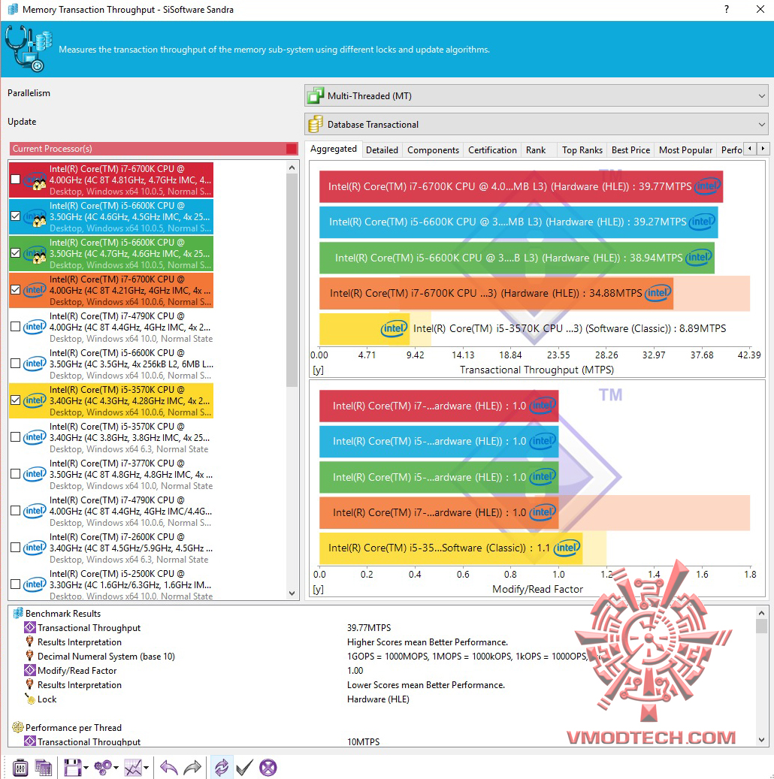Viewport: 774px width, 779px height.
Task: Open the save icon's dropdown arrow
Action: tap(86, 768)
